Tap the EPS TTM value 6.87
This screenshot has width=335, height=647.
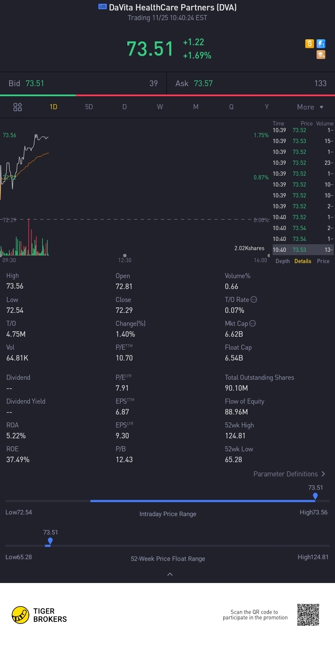122,412
